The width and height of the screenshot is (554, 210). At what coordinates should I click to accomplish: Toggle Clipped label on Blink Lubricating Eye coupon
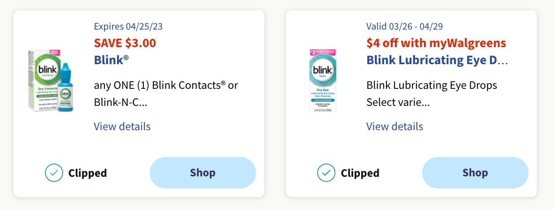[x=360, y=173]
